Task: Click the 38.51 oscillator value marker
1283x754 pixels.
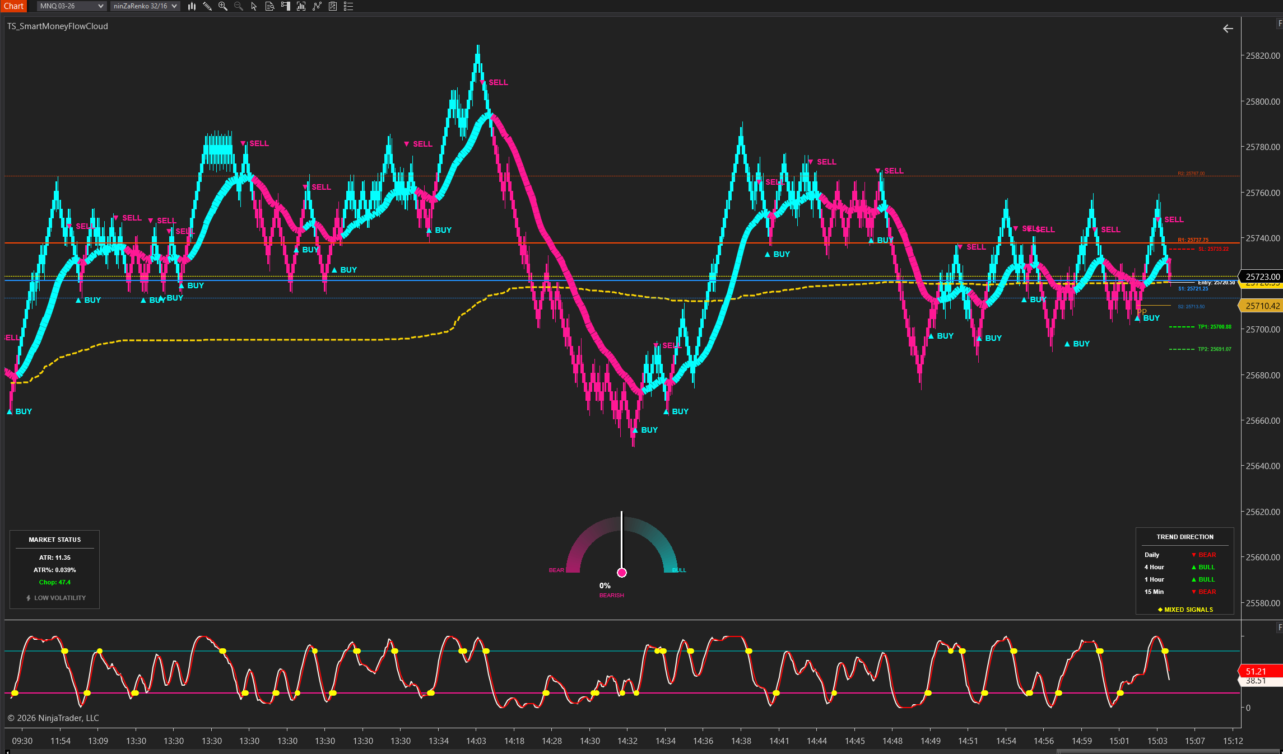Action: (x=1261, y=681)
